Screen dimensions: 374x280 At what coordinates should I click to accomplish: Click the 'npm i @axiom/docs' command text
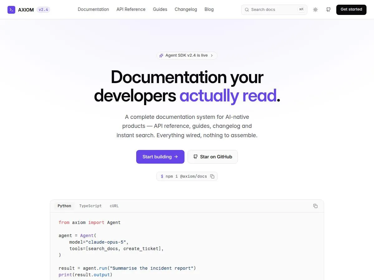click(x=186, y=176)
